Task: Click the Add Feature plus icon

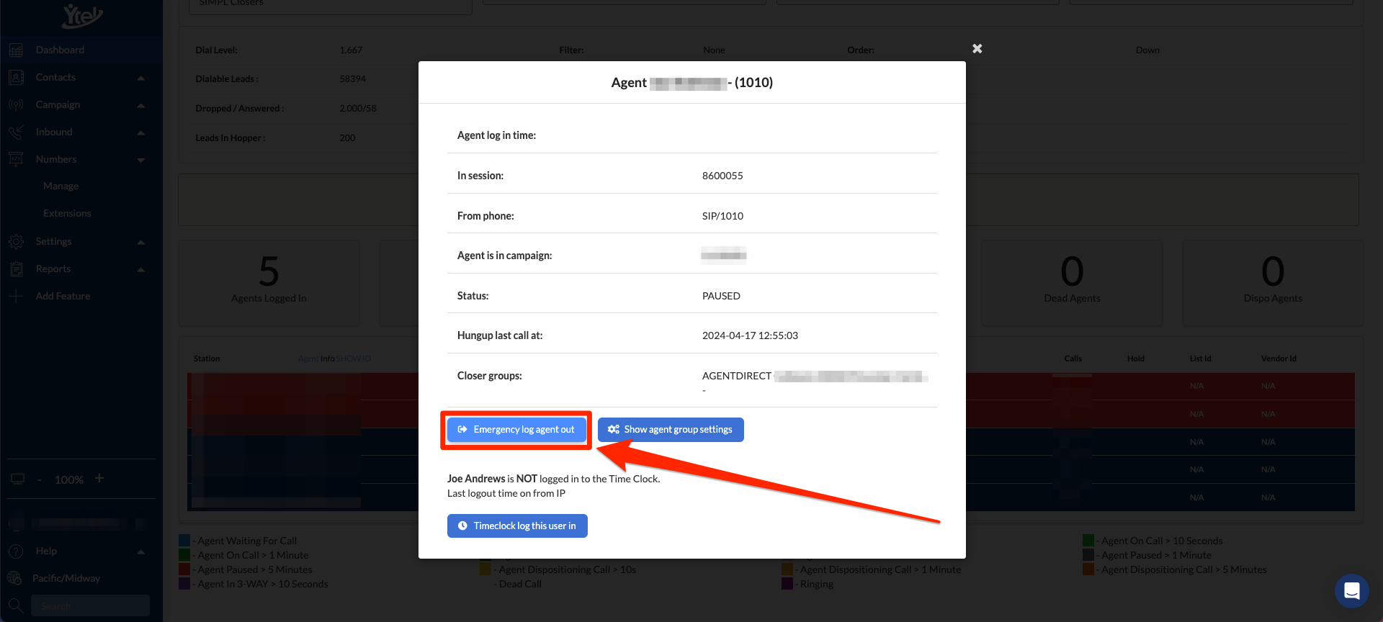Action: (x=16, y=297)
